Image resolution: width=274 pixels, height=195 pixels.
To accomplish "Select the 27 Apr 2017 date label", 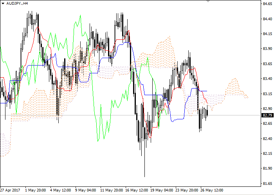I will click(x=10, y=190).
